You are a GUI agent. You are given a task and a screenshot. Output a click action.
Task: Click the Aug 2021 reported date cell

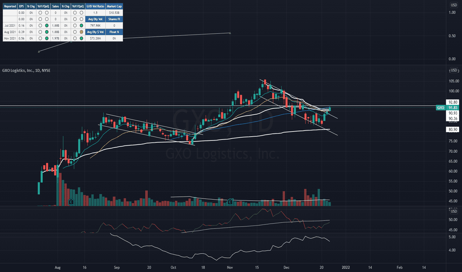(x=10, y=32)
